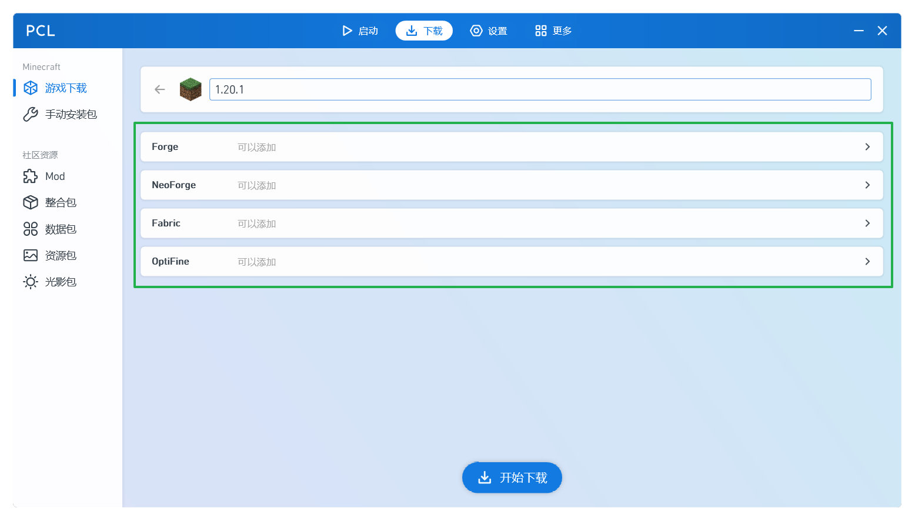Click the version name field showing 1.20.1

tap(540, 89)
